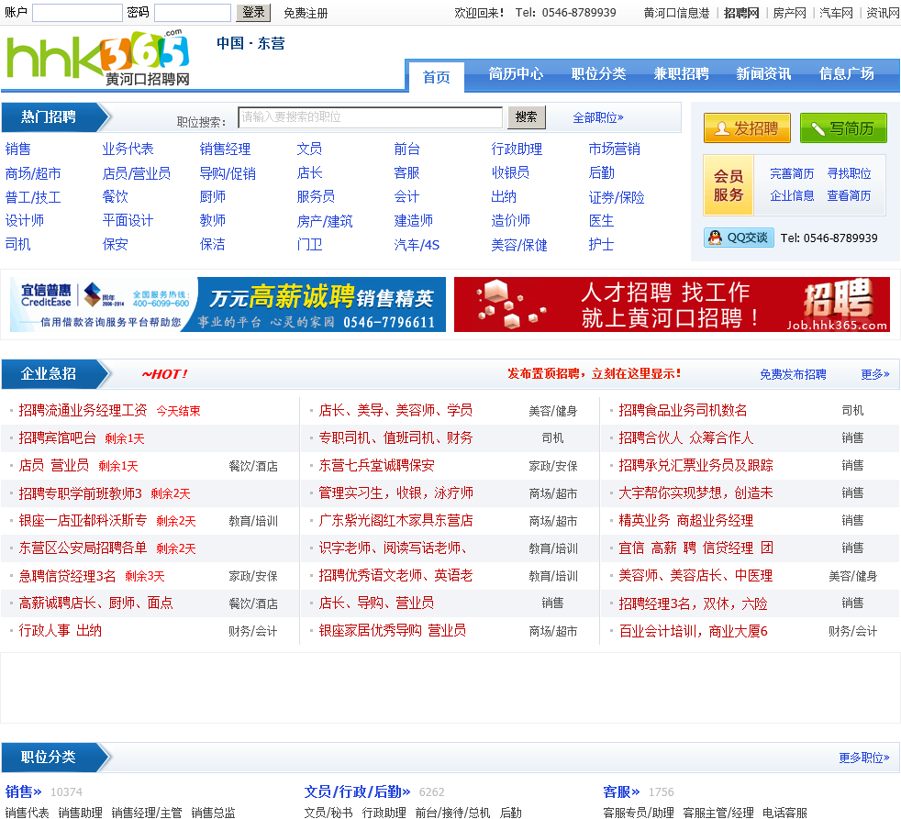Open the 电话客服 subcategory link
The image size is (901, 819).
(x=784, y=813)
